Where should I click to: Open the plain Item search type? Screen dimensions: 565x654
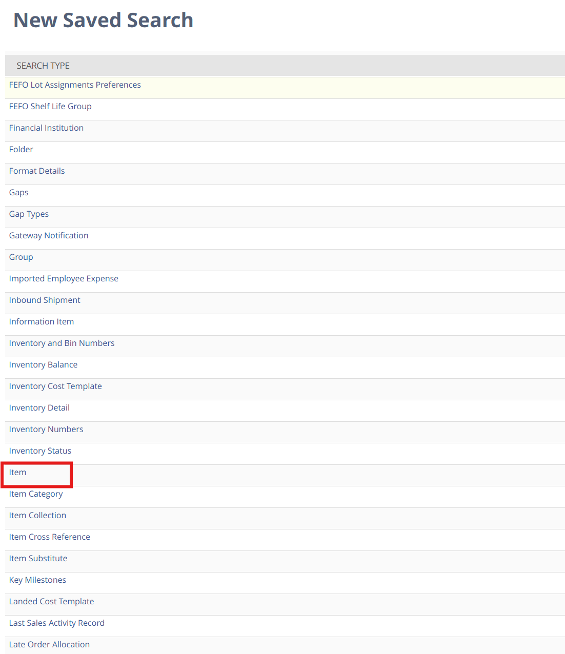click(x=17, y=473)
